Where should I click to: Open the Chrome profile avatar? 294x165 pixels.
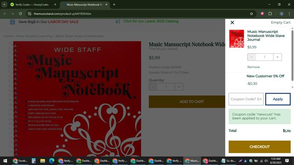click(282, 14)
